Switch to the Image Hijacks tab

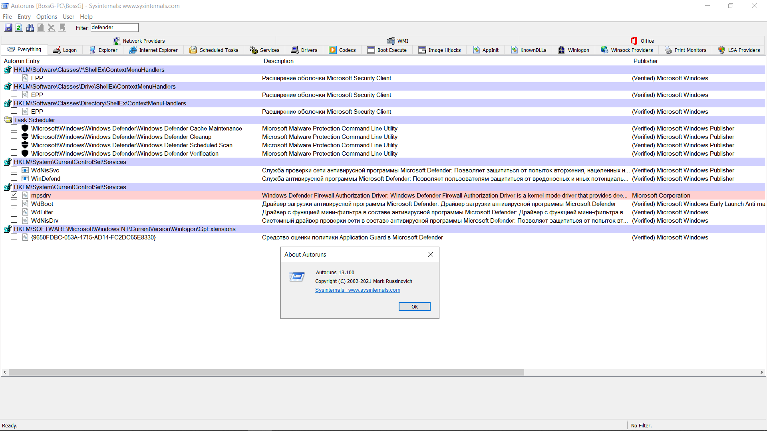tap(440, 50)
